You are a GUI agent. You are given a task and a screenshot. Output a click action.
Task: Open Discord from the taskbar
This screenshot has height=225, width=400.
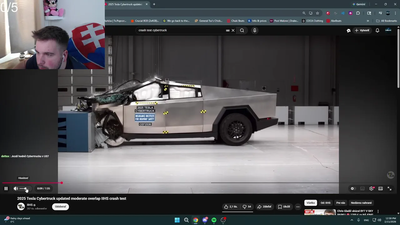[205, 220]
